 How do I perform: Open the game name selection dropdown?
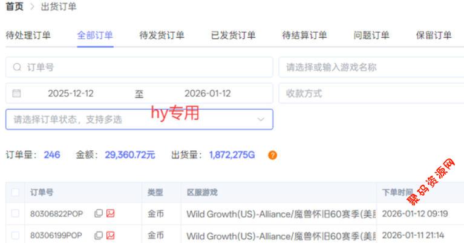click(371, 67)
